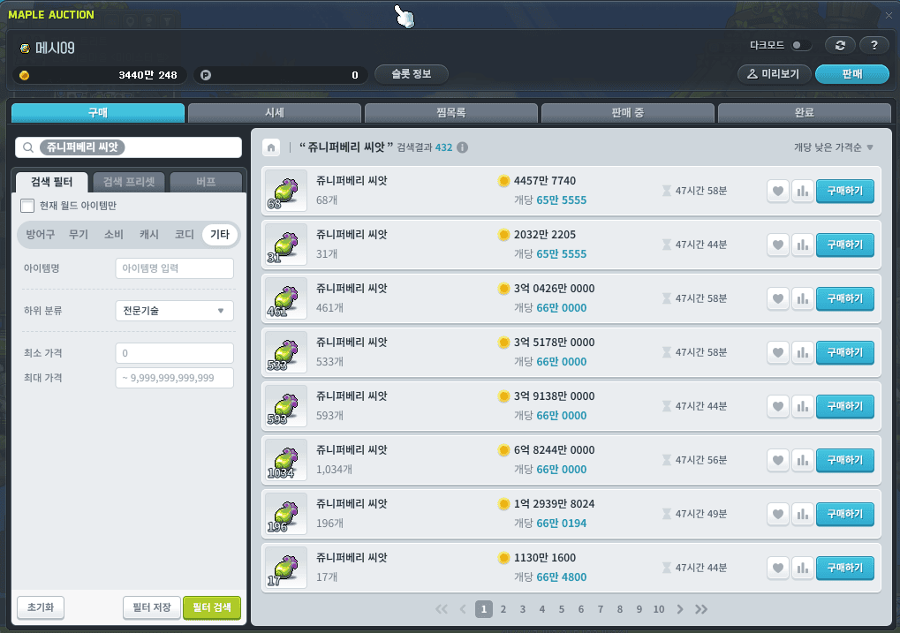Screen dimensions: 900x633
Task: Select the 코디 category filter
Action: (185, 234)
